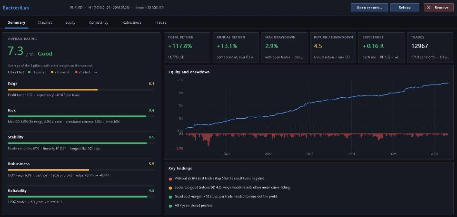Viewport: 457px width, 217px height.
Task: Open the Consistency tab
Action: click(98, 22)
